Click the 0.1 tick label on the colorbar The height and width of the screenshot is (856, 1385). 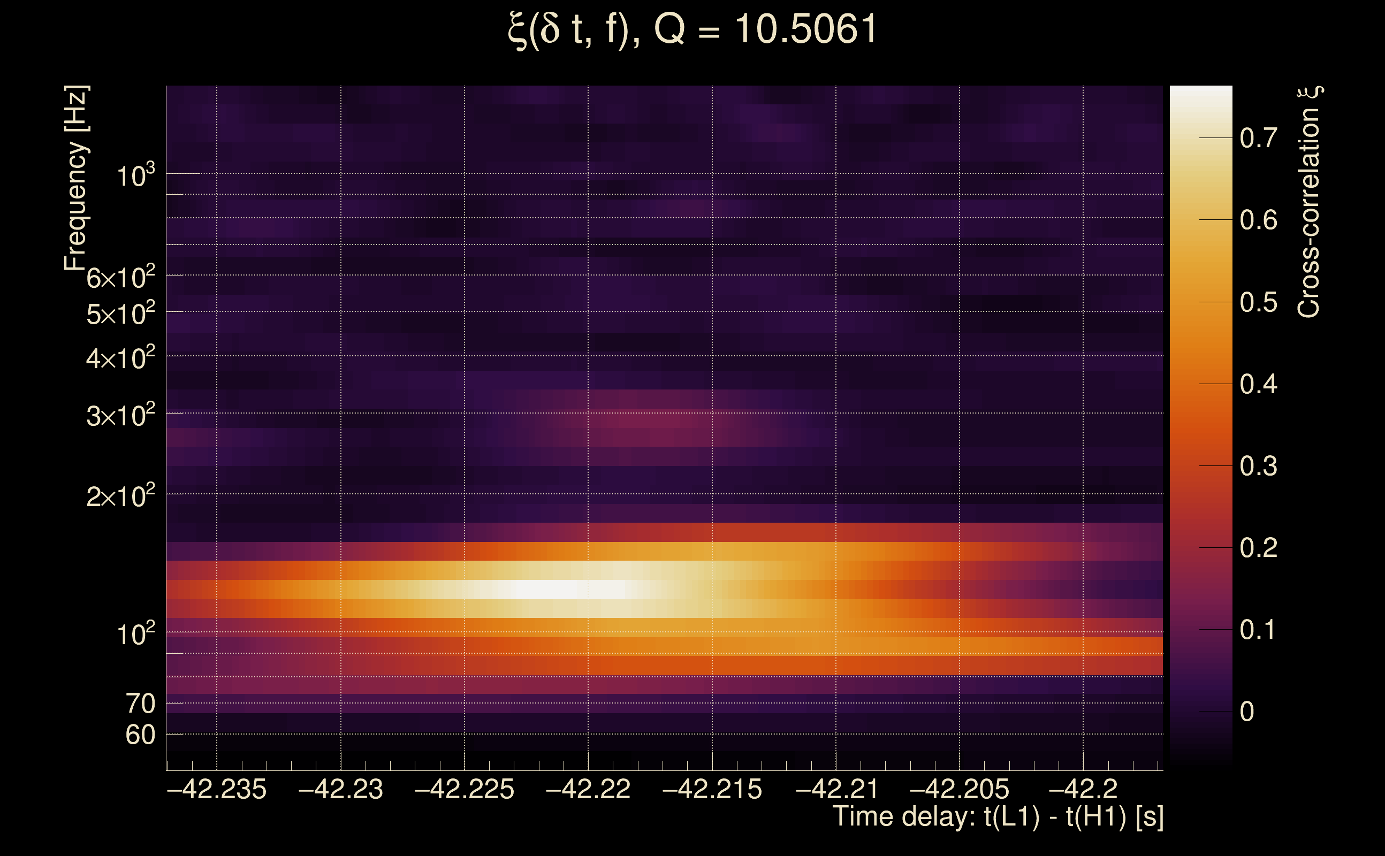click(x=1258, y=630)
